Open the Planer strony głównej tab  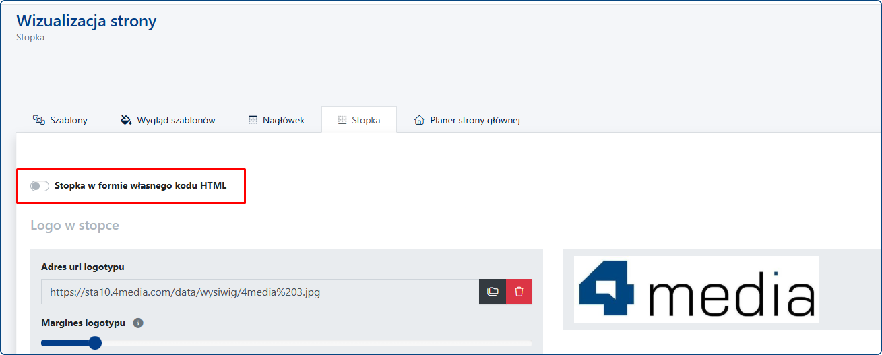tap(474, 120)
